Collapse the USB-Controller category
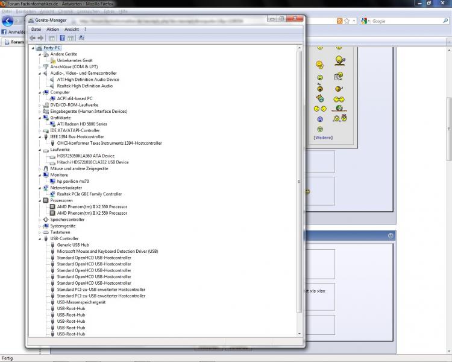 [x=40, y=239]
